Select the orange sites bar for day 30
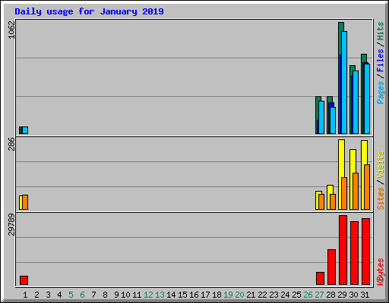389x303 pixels. (356, 192)
